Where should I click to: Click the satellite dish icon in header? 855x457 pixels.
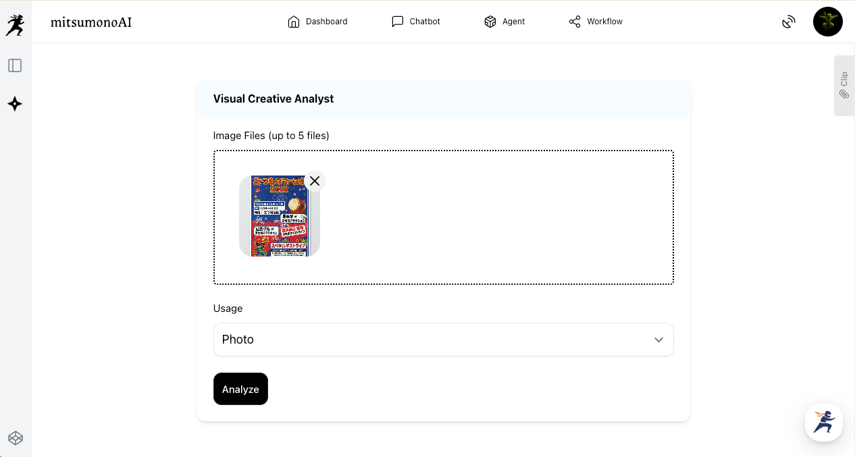788,22
